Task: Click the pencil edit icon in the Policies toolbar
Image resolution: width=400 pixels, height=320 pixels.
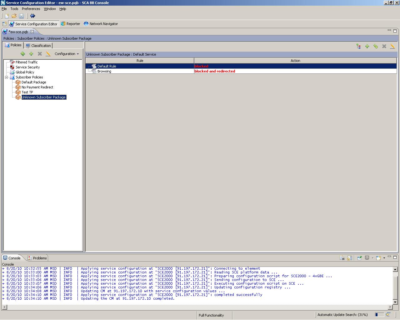Action: coord(48,54)
